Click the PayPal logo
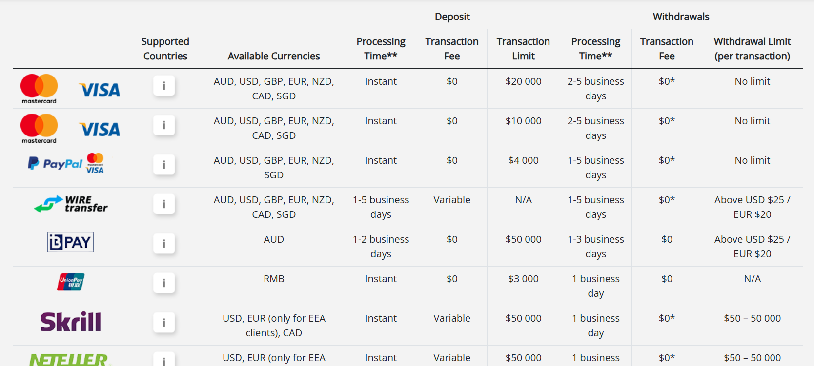Screen dimensions: 814x366 point(55,164)
